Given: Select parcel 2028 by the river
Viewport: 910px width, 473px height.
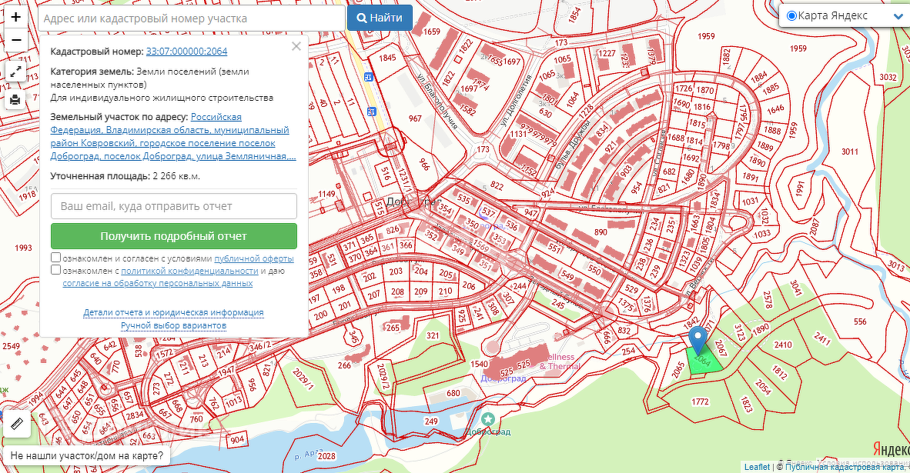Looking at the screenshot, I should tap(326, 455).
